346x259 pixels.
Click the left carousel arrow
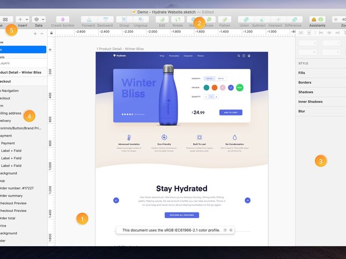pyautogui.click(x=116, y=200)
